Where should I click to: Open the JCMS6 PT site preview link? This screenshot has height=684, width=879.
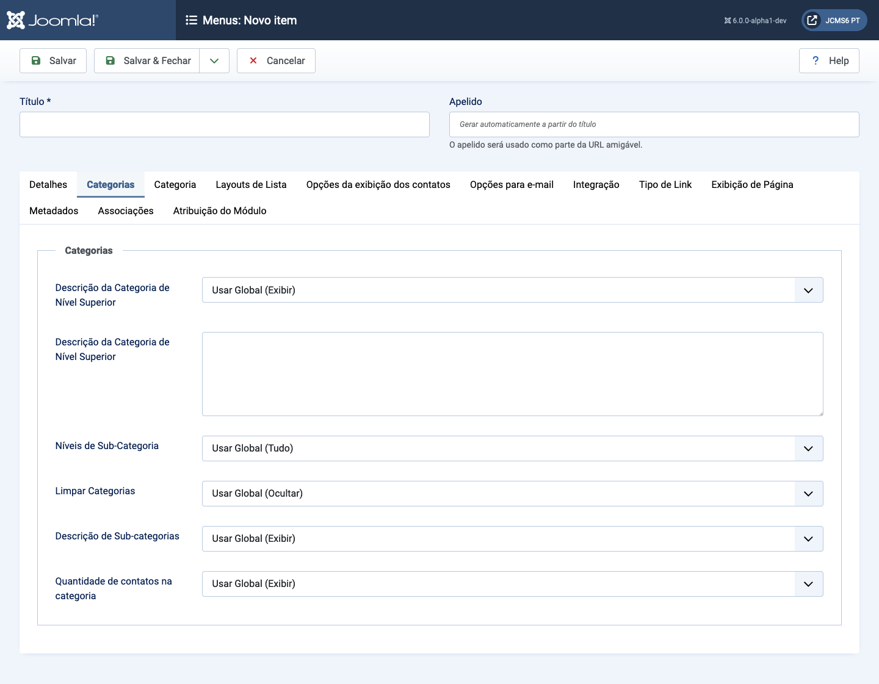point(834,20)
